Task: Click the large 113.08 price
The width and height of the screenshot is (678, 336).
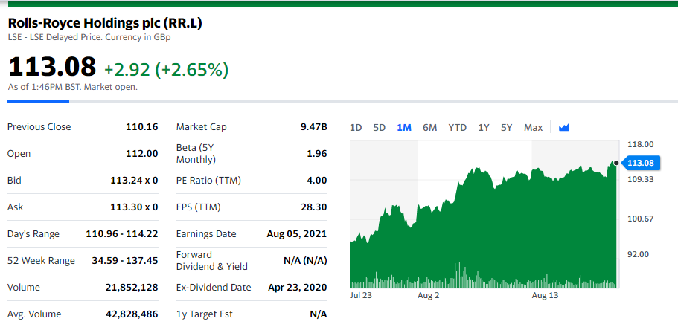Action: click(x=52, y=66)
